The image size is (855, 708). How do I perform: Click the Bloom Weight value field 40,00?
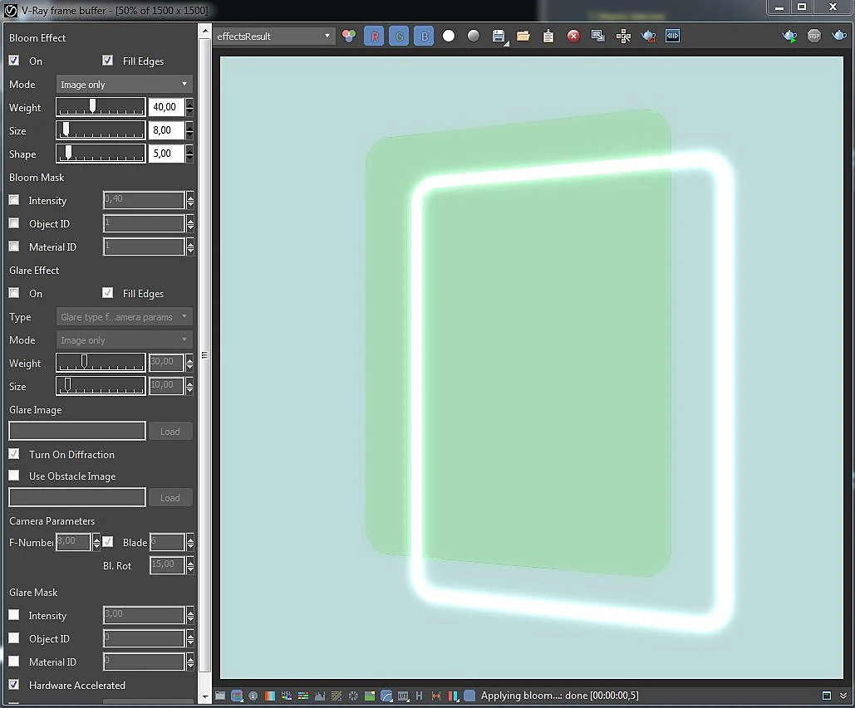coord(166,107)
